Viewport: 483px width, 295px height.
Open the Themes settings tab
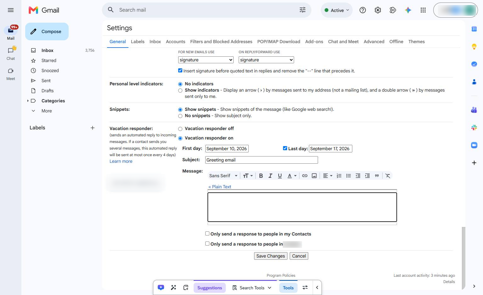click(x=416, y=42)
